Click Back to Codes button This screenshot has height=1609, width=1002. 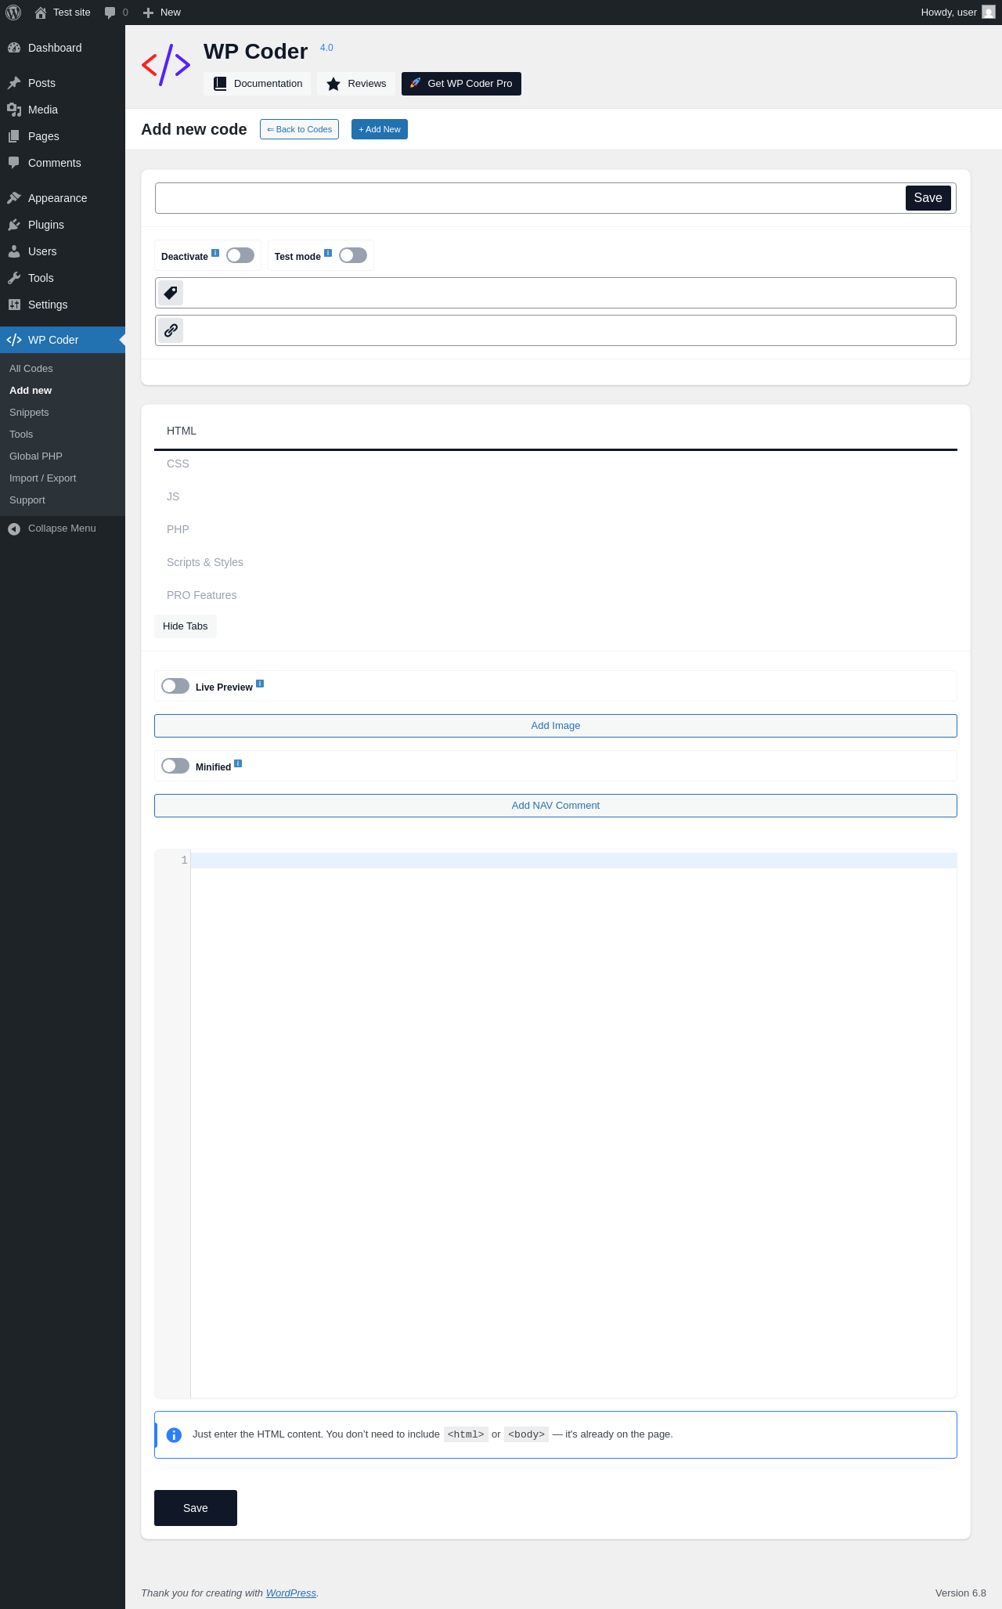[x=299, y=129]
